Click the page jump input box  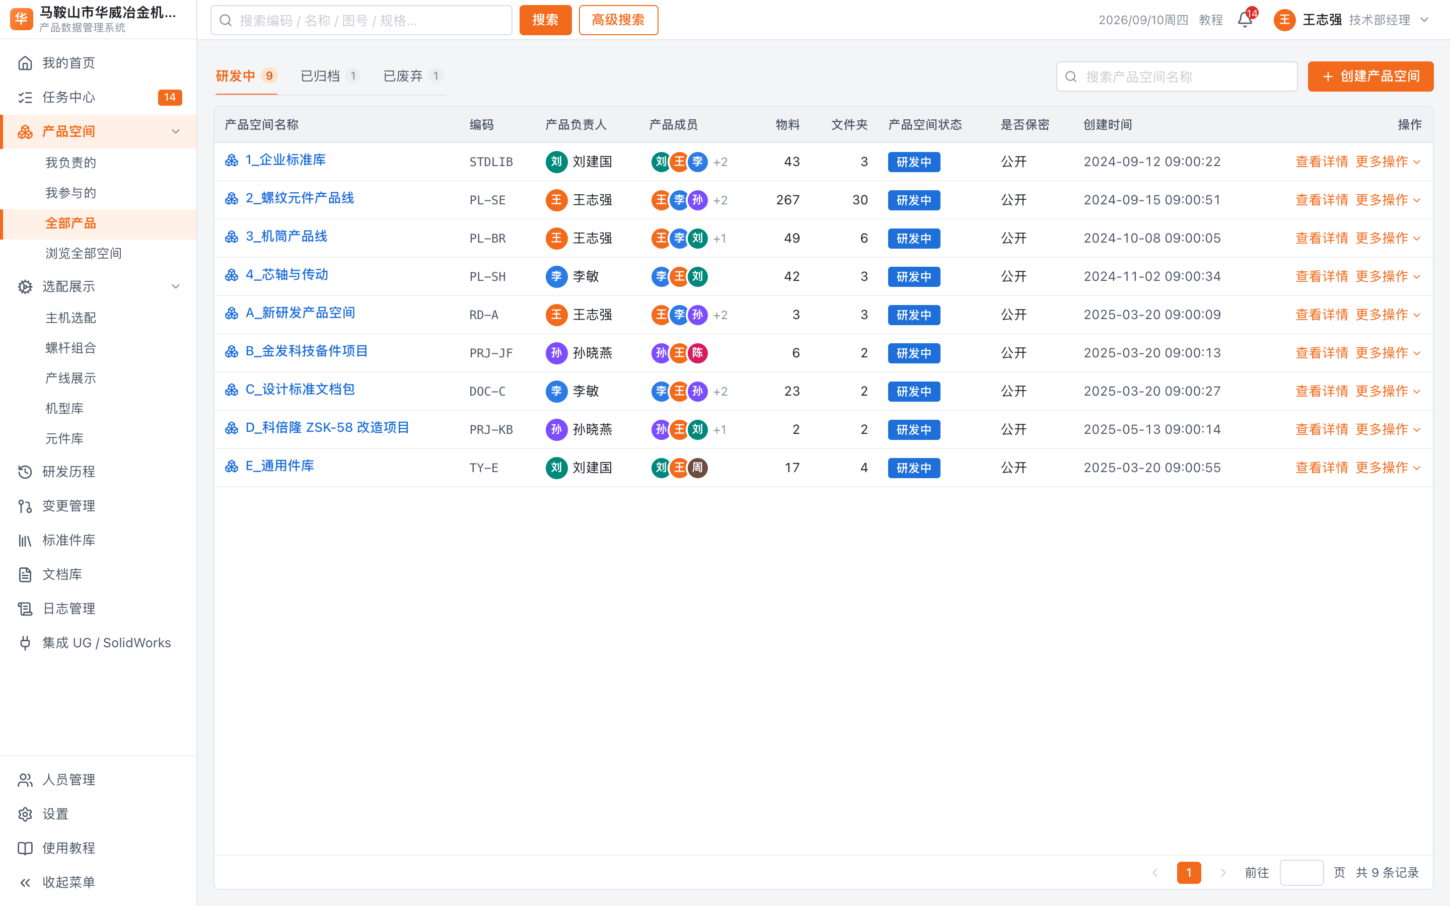1301,872
